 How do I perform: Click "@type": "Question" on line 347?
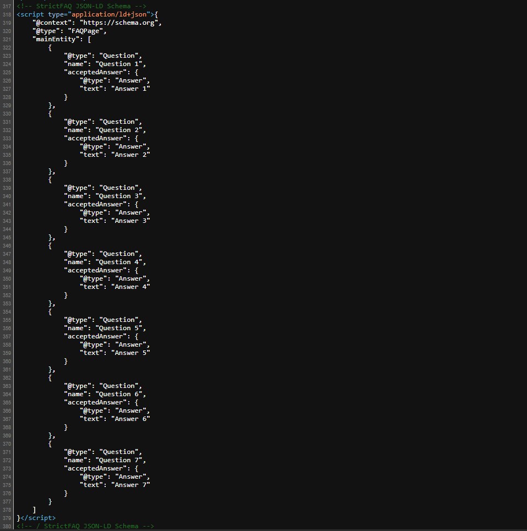click(102, 254)
